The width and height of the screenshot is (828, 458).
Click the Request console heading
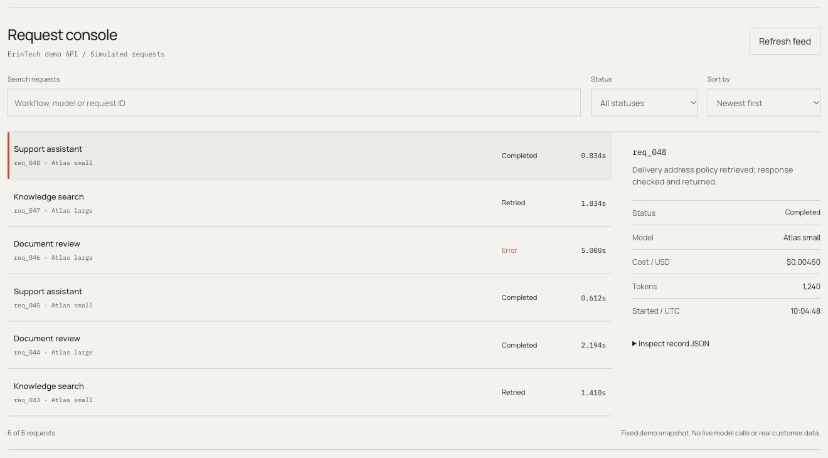coord(62,35)
